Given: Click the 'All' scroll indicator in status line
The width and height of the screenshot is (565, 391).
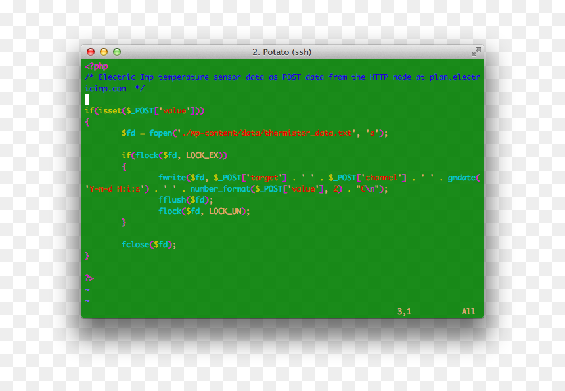Looking at the screenshot, I should point(468,312).
